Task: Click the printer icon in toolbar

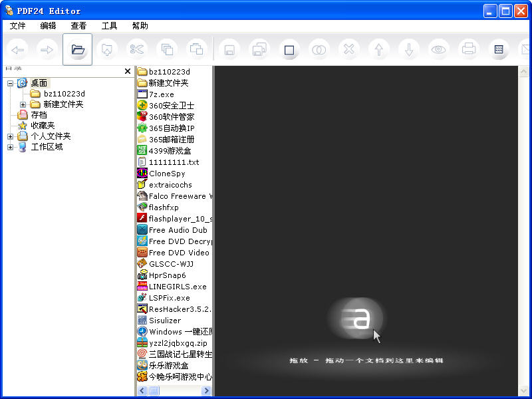Action: [469, 49]
